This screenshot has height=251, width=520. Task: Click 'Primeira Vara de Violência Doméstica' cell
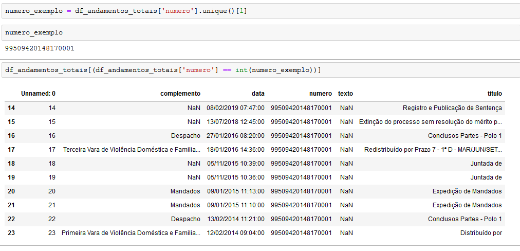coord(131,233)
